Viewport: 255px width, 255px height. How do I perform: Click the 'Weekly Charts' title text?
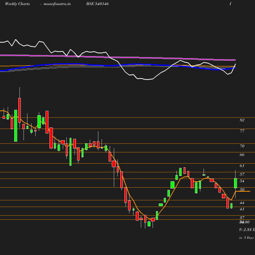[17, 4]
